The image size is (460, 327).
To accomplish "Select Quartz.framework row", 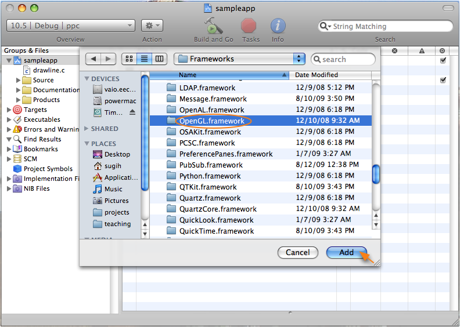I will (261, 198).
